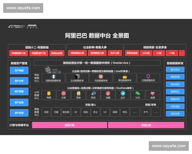Click the 资产运营 blue button
The height and width of the screenshot is (154, 192).
[19, 113]
